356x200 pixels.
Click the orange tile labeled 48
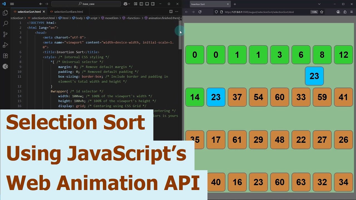280,140
